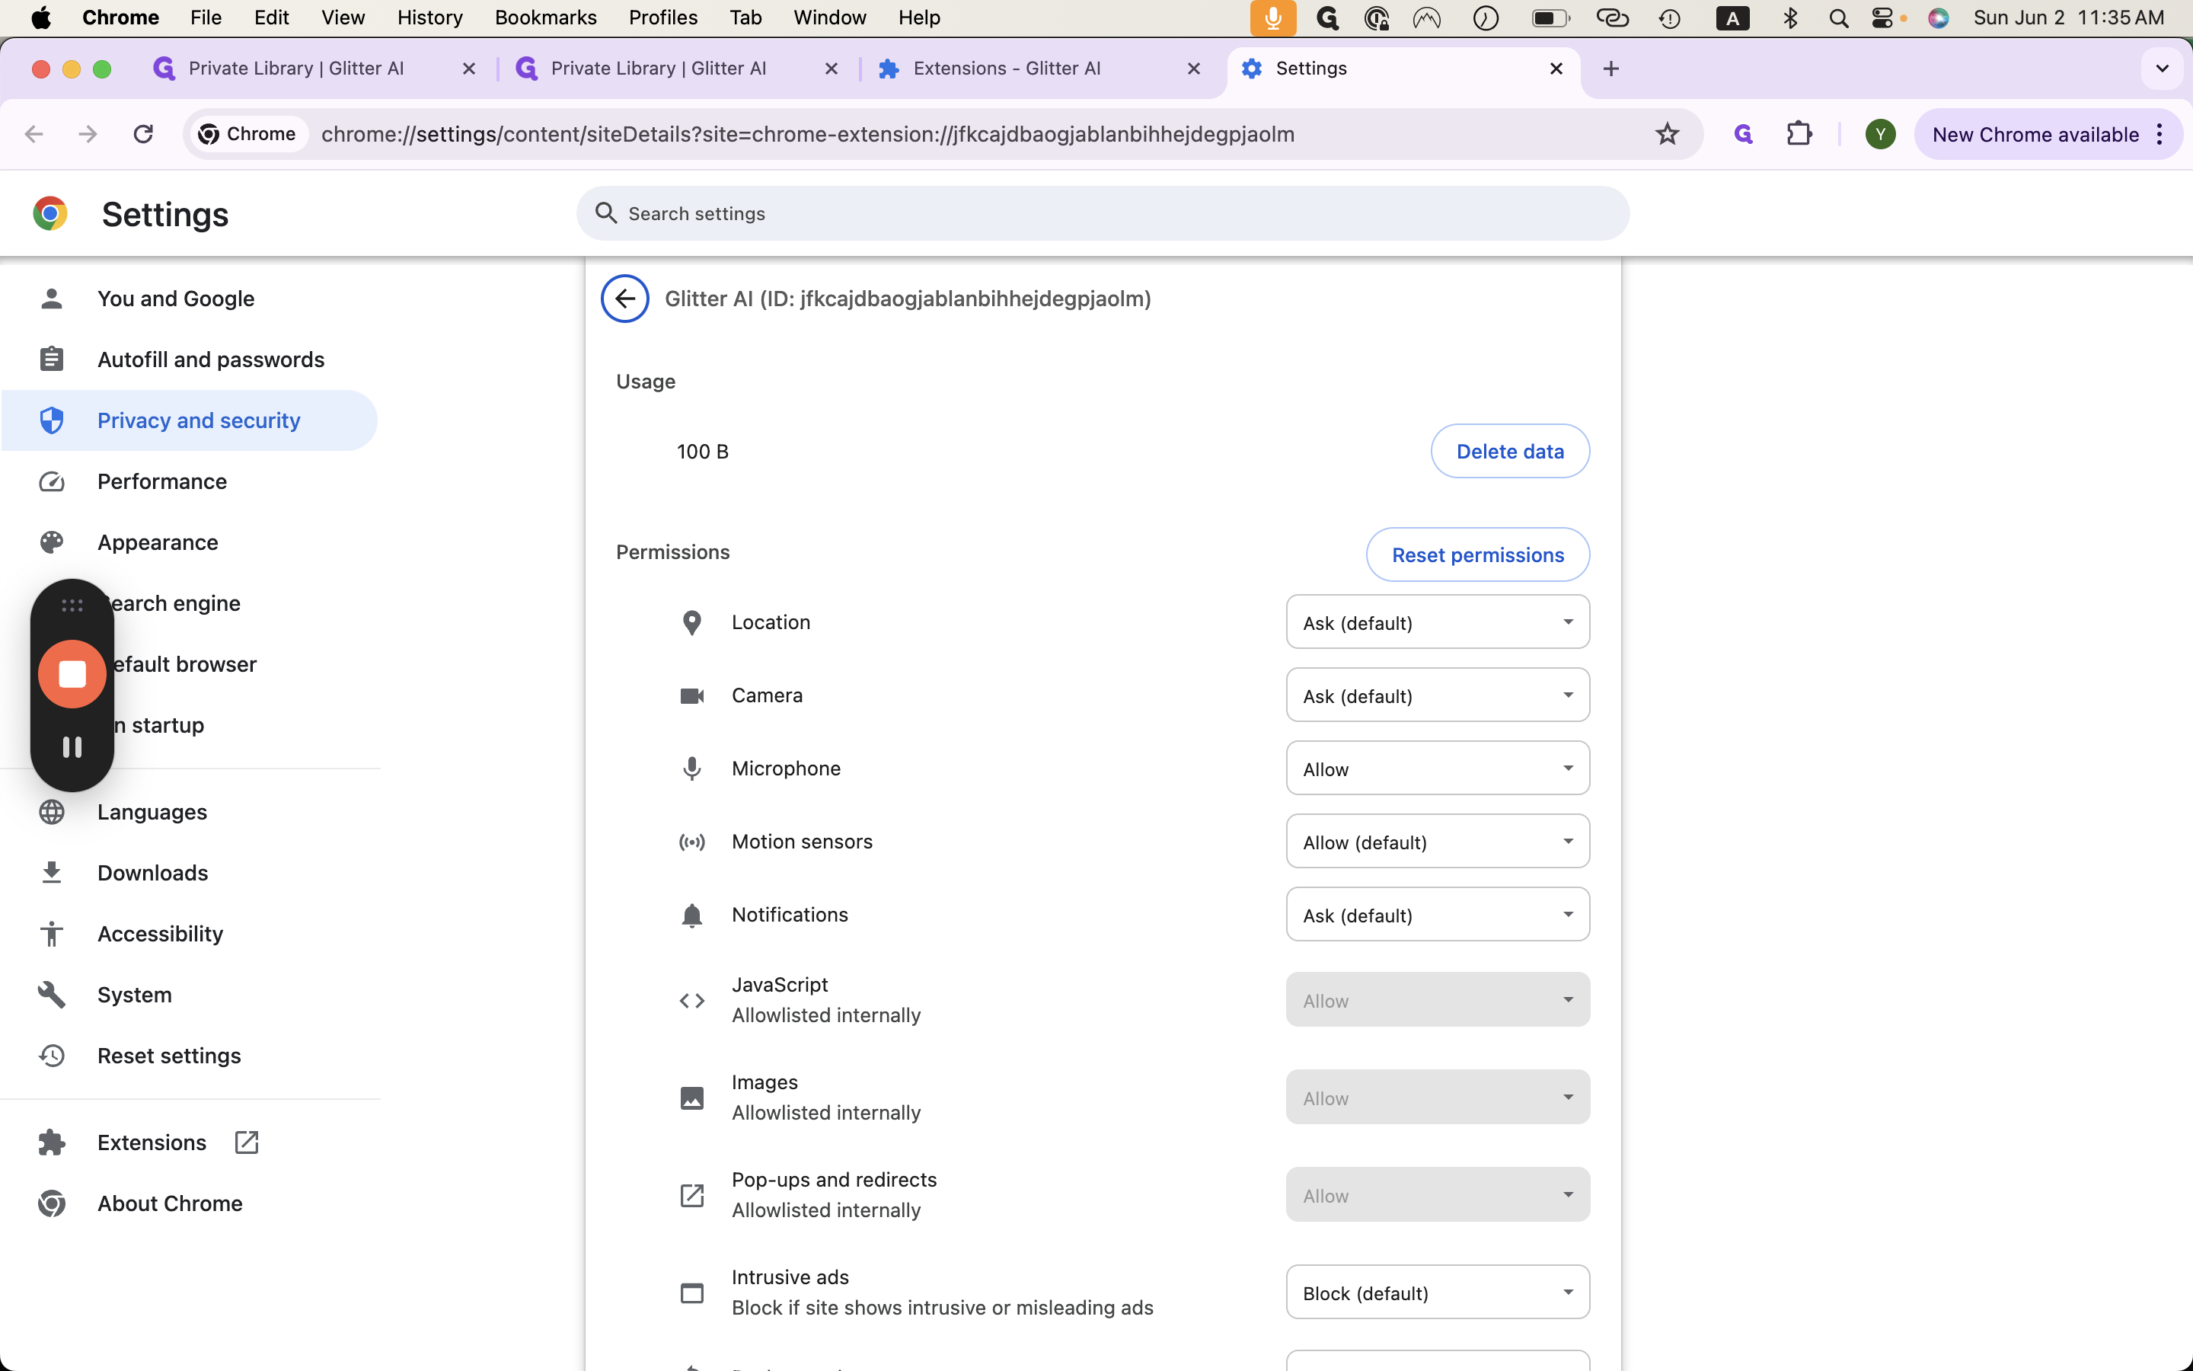Open Bluetooth menu bar icon
The height and width of the screenshot is (1371, 2193).
coord(1789,18)
